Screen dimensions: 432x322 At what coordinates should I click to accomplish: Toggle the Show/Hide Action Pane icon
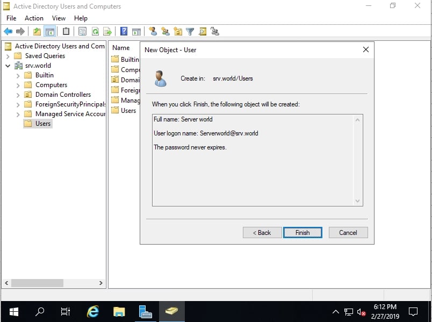click(136, 31)
